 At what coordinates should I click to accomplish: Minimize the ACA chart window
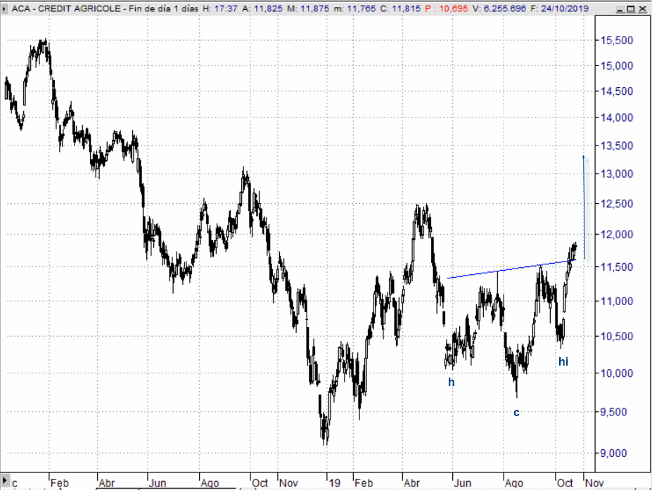pos(620,8)
